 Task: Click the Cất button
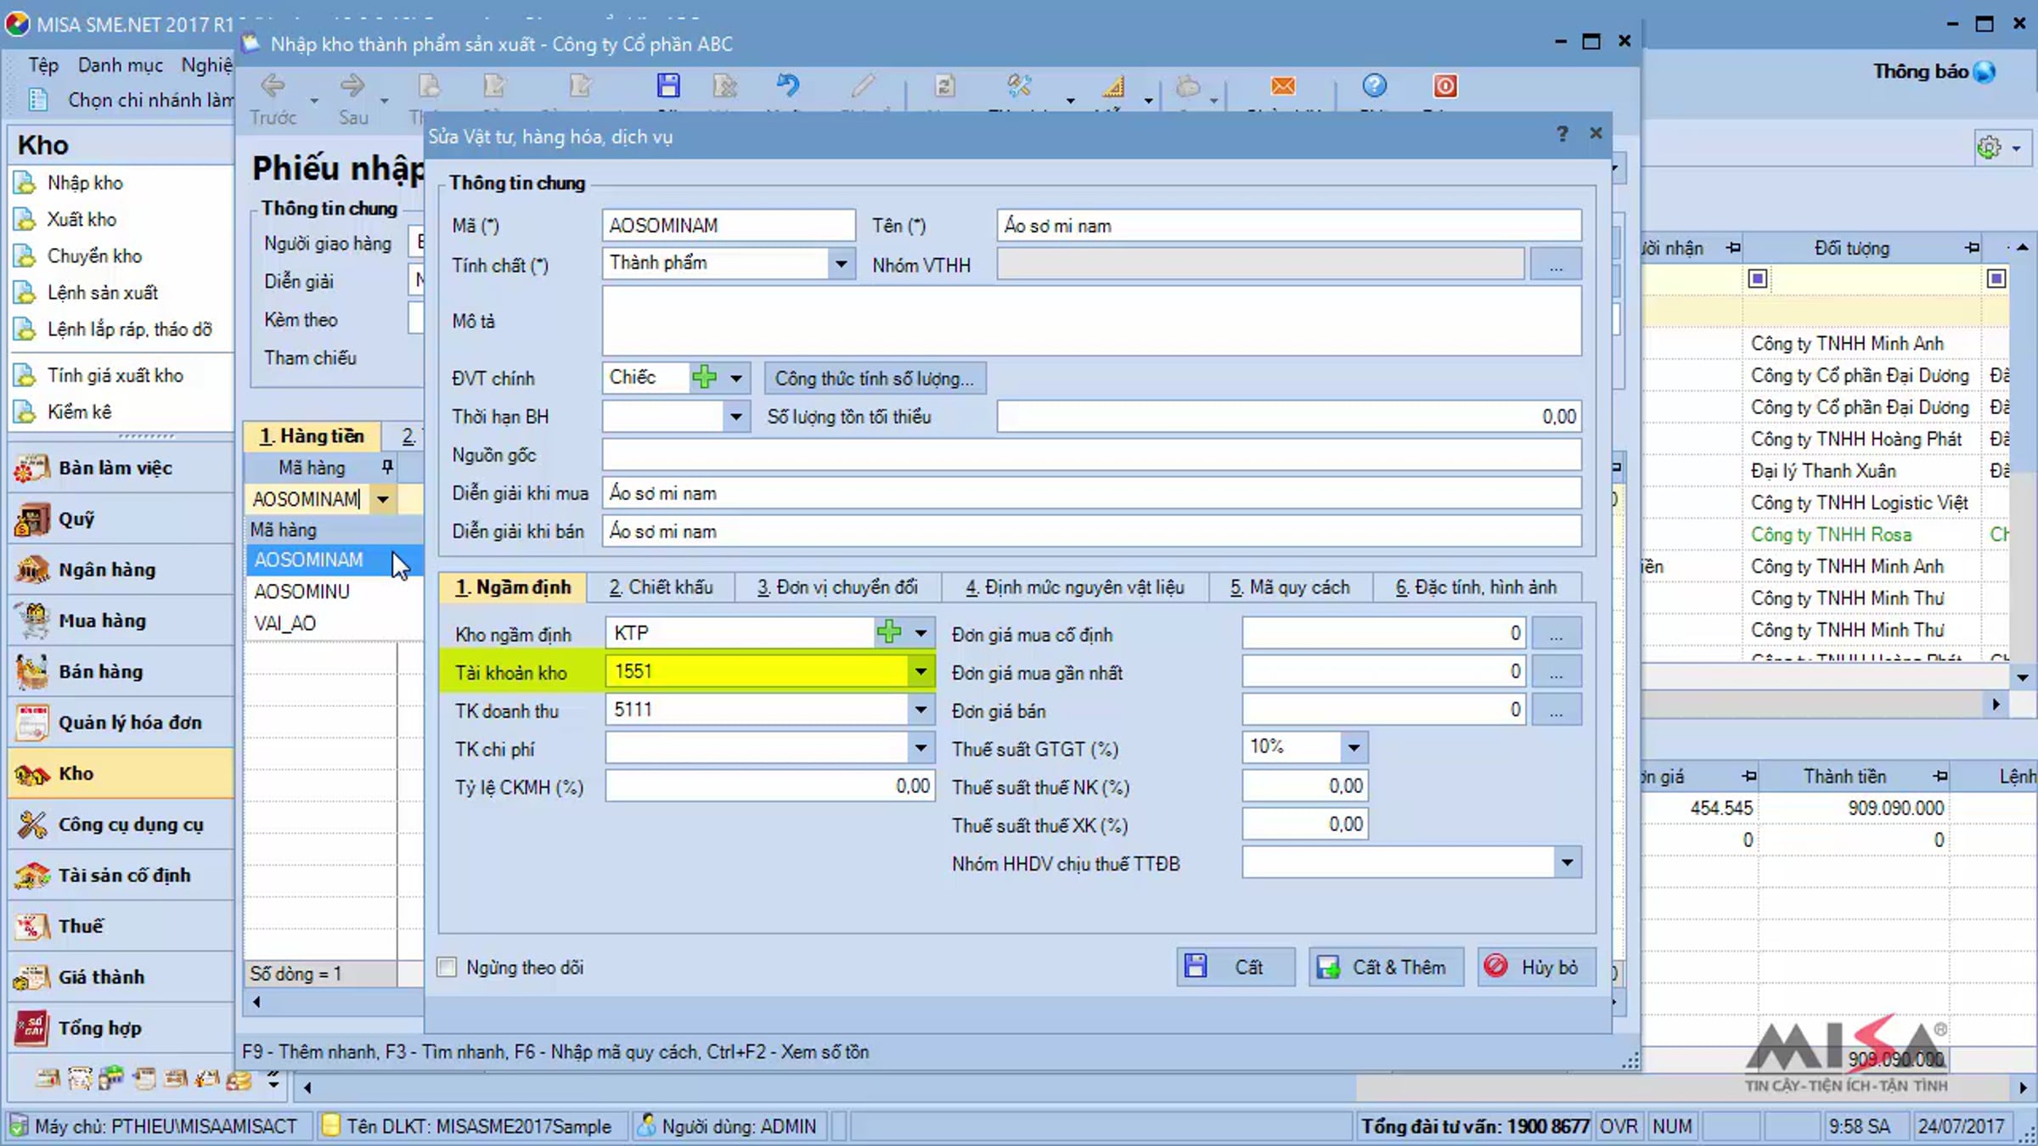[1236, 967]
